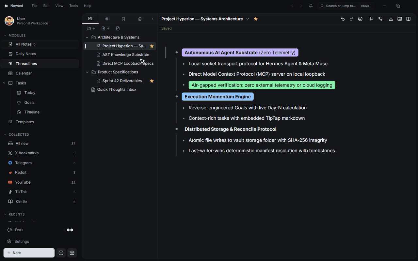Click the download export icon

391,19
